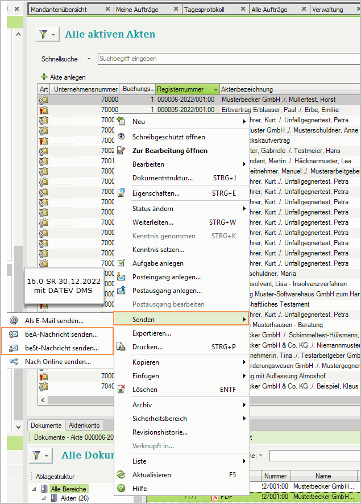Click the printer icon next to Drucken
This screenshot has height=504, width=361.
[x=121, y=347]
